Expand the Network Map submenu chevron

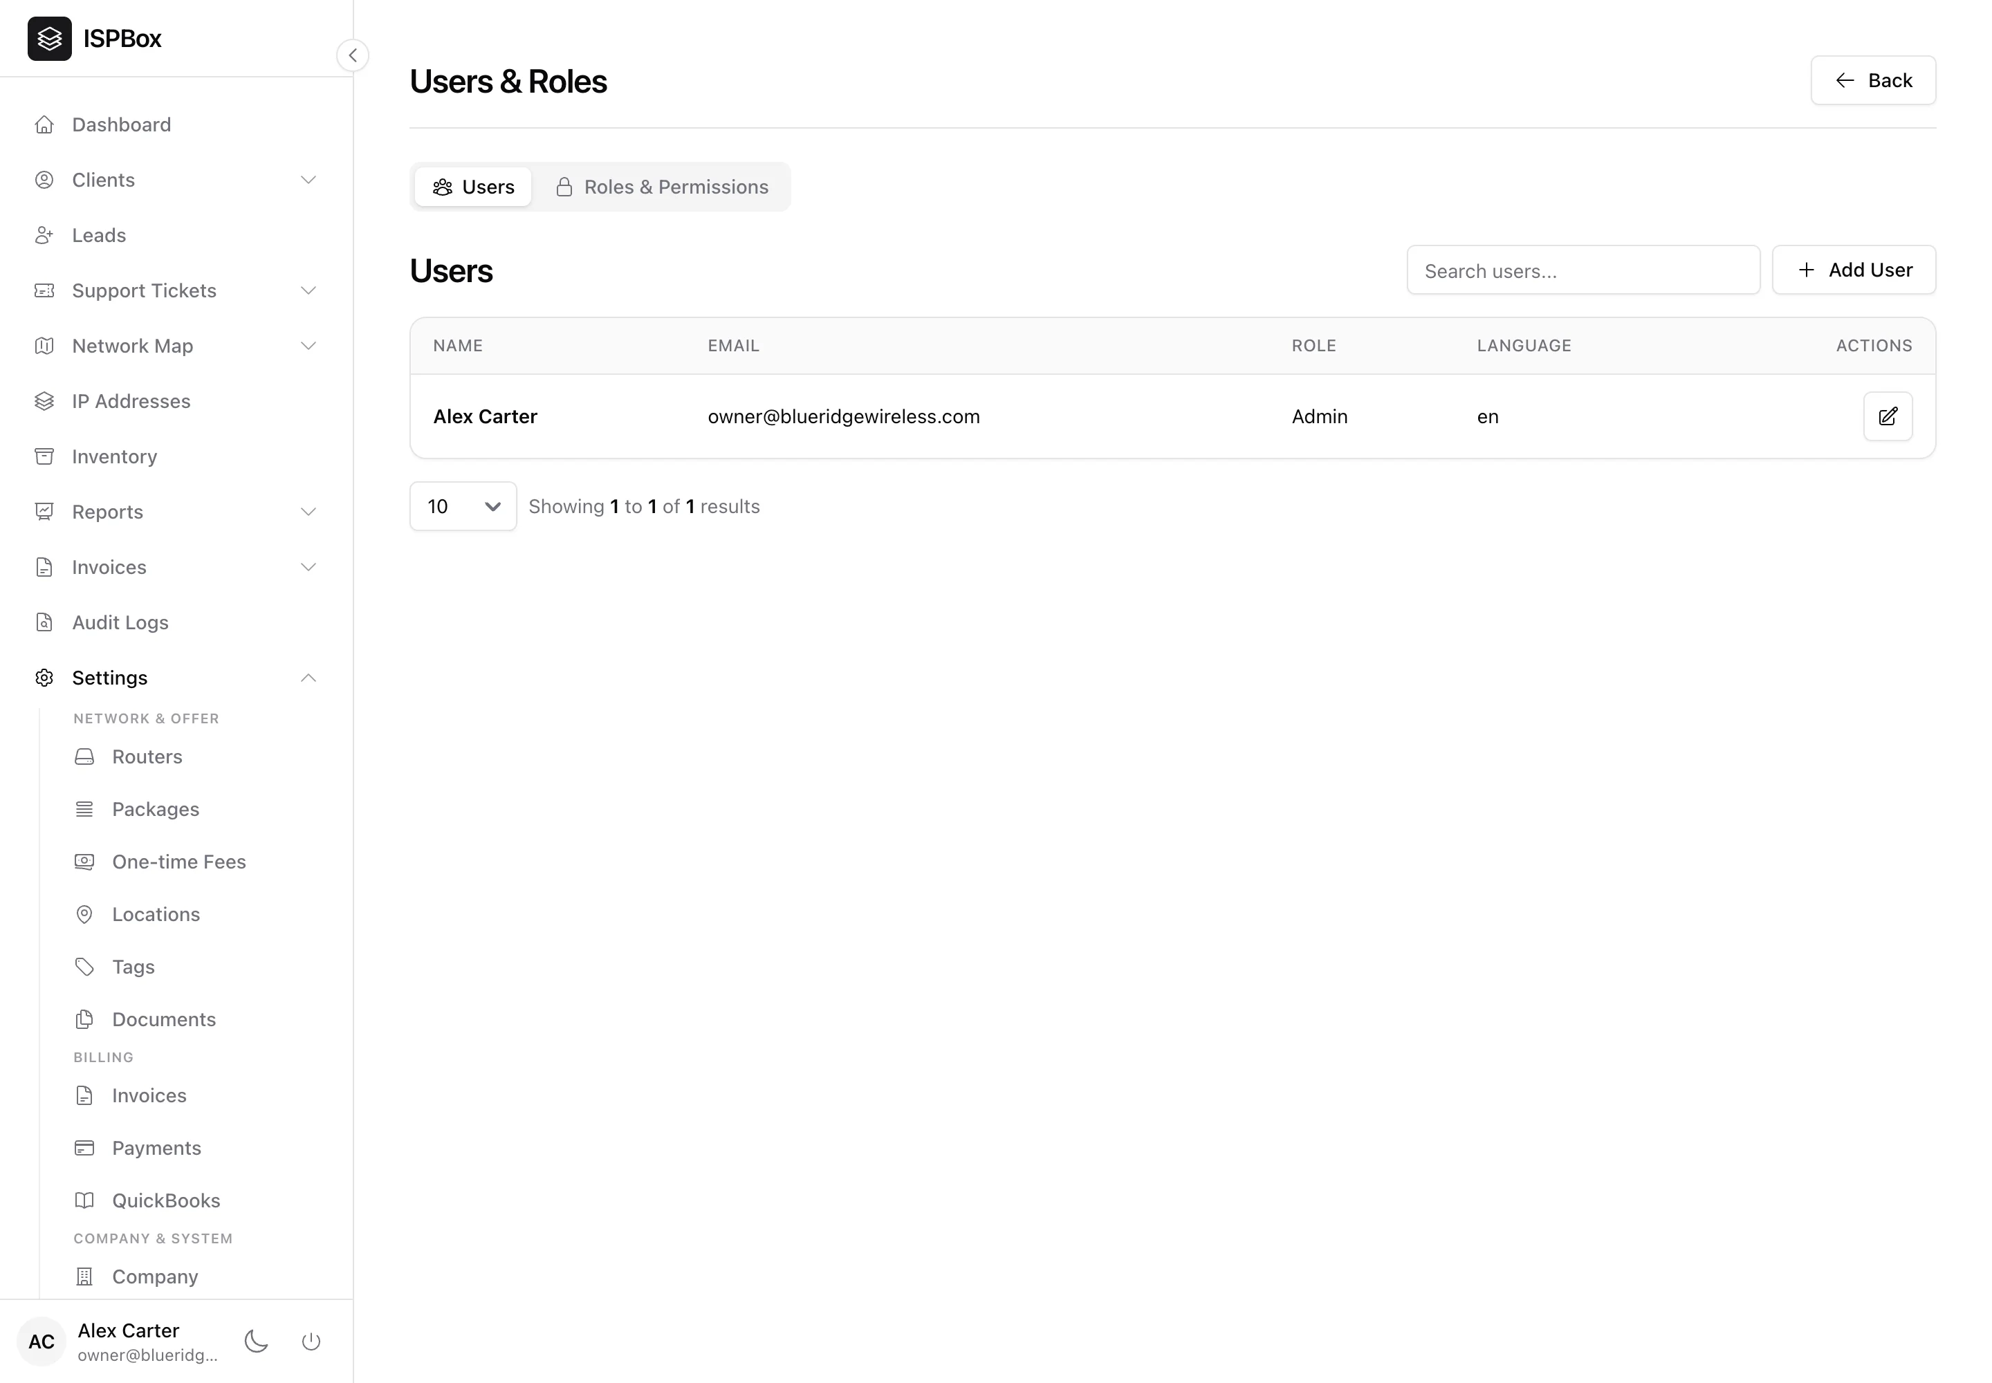pos(308,346)
